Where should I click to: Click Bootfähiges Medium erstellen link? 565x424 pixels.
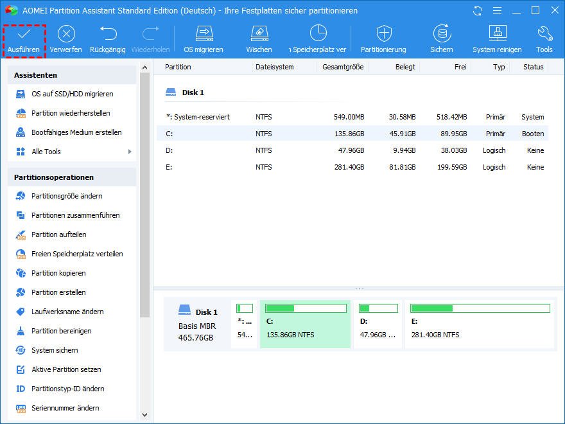tap(76, 132)
